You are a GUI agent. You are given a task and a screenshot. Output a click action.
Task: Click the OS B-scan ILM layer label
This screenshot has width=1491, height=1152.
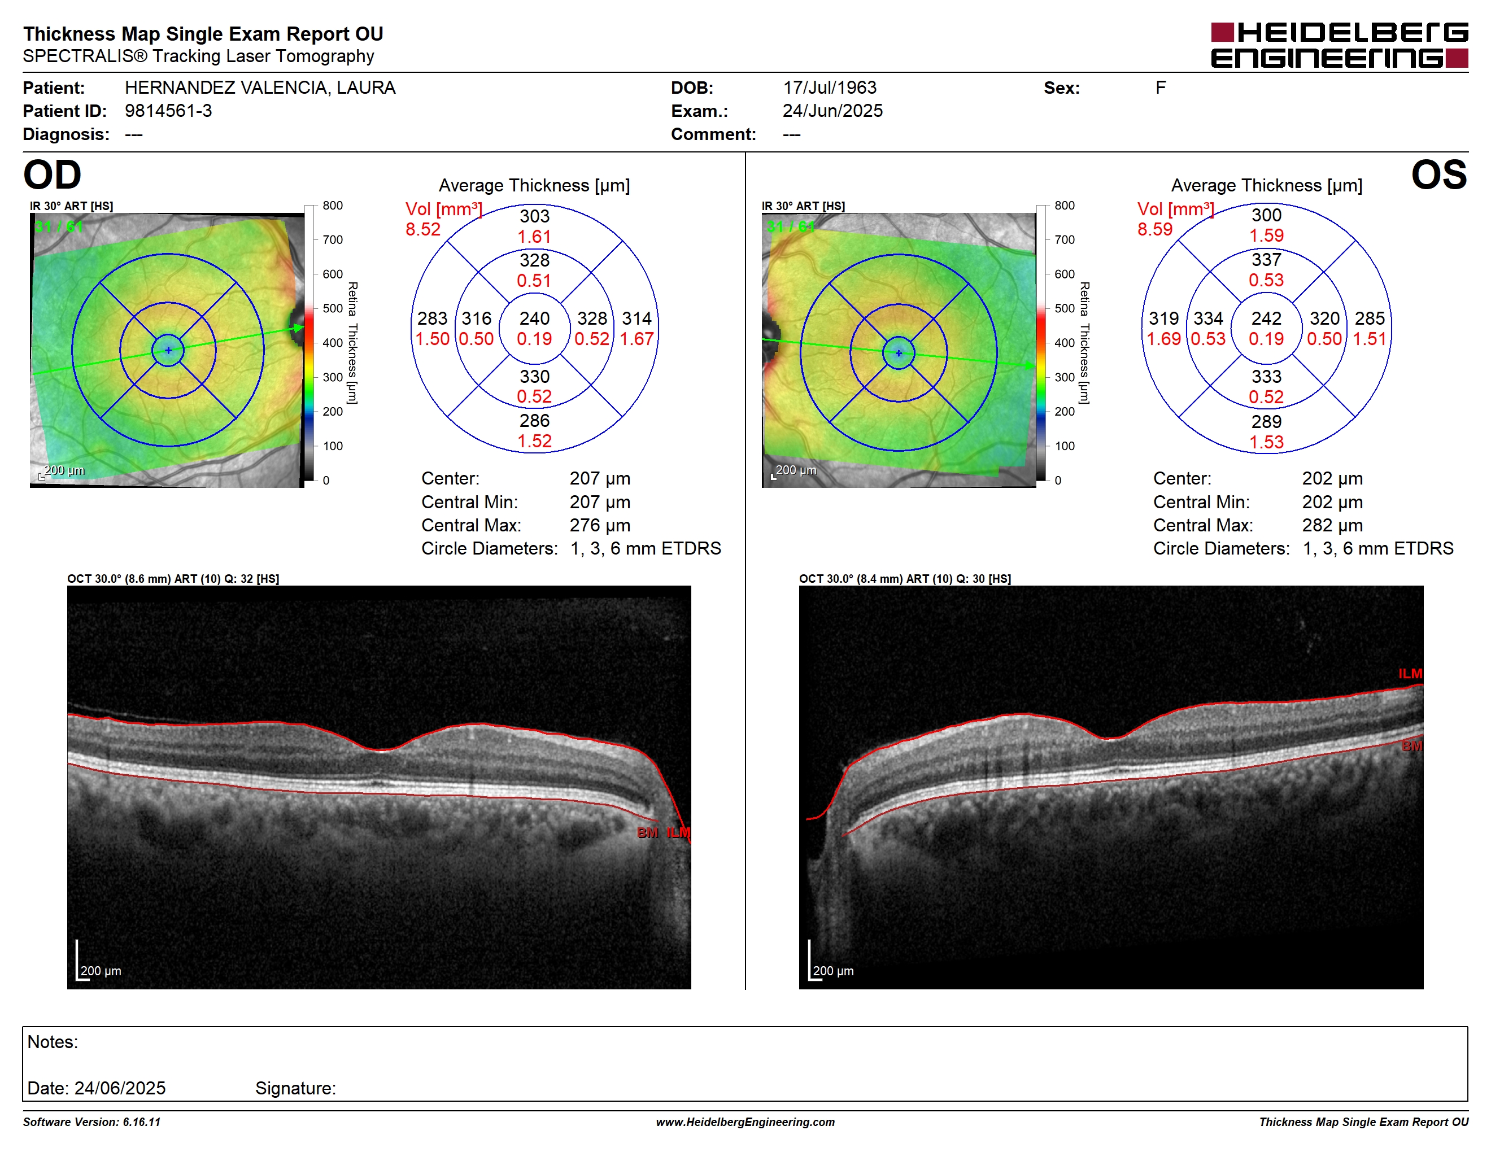[x=1410, y=674]
